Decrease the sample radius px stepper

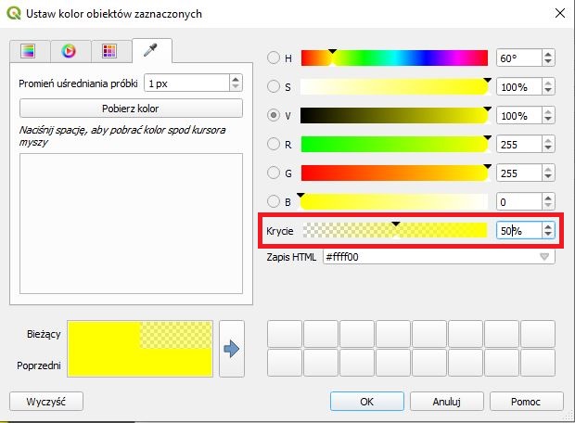tap(236, 87)
